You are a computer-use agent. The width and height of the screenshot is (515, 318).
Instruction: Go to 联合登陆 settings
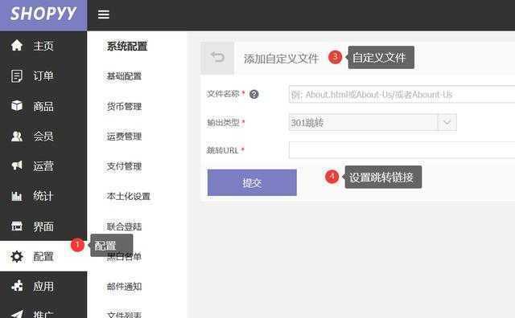[x=124, y=226]
